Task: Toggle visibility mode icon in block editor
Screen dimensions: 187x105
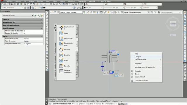Action: click(148, 12)
